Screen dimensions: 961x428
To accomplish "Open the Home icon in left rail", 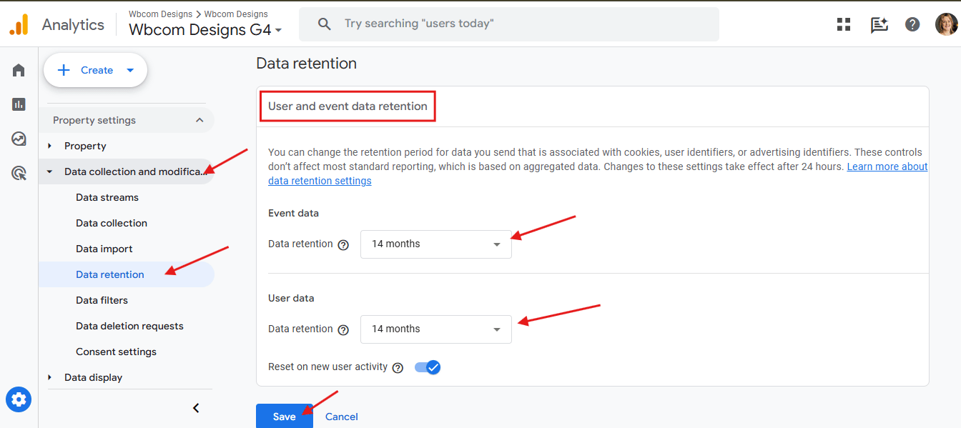I will [19, 70].
